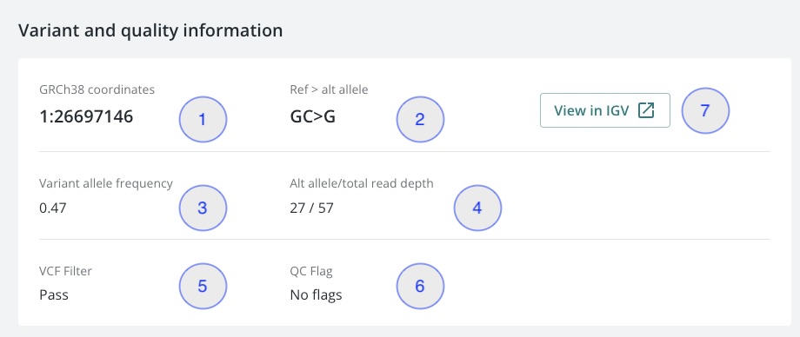The image size is (800, 337).
Task: Click annotation marker number 6
Action: point(420,286)
